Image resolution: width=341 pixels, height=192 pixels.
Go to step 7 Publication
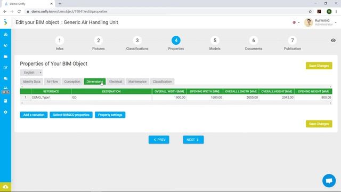point(293,43)
